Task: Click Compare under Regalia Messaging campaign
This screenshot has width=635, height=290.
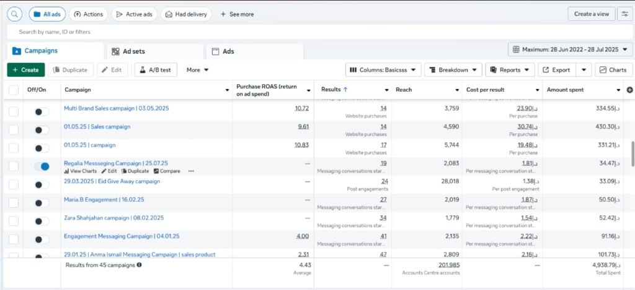Action: [167, 171]
